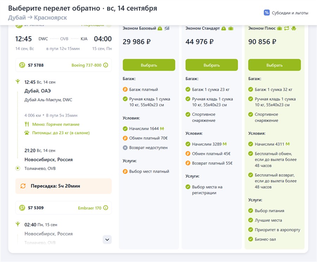
Task: Click the fork-and-knife menu icon
Action: [x=27, y=124]
